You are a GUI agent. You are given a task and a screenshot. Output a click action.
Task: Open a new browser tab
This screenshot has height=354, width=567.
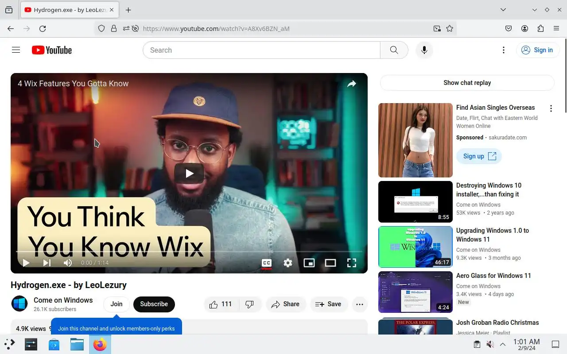(x=128, y=10)
